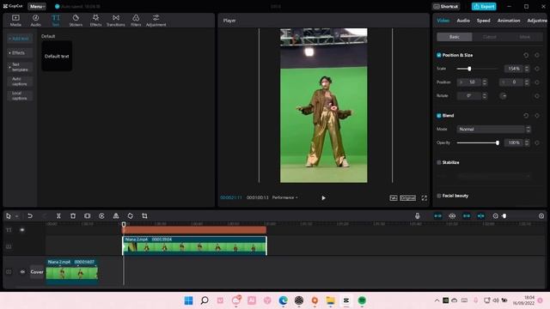Add keyframe for Scale
550x309 pixels.
click(x=537, y=69)
